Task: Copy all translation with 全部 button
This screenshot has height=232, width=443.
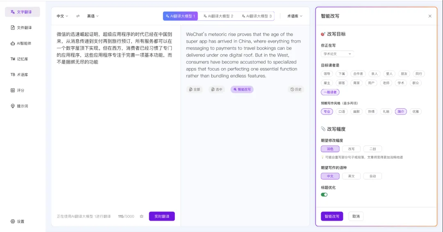Action: pos(194,89)
